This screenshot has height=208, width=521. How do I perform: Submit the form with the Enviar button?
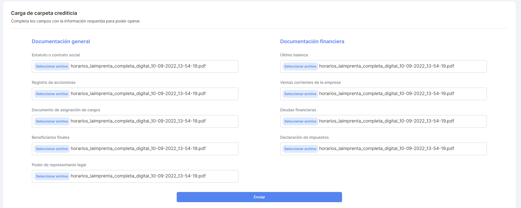259,197
